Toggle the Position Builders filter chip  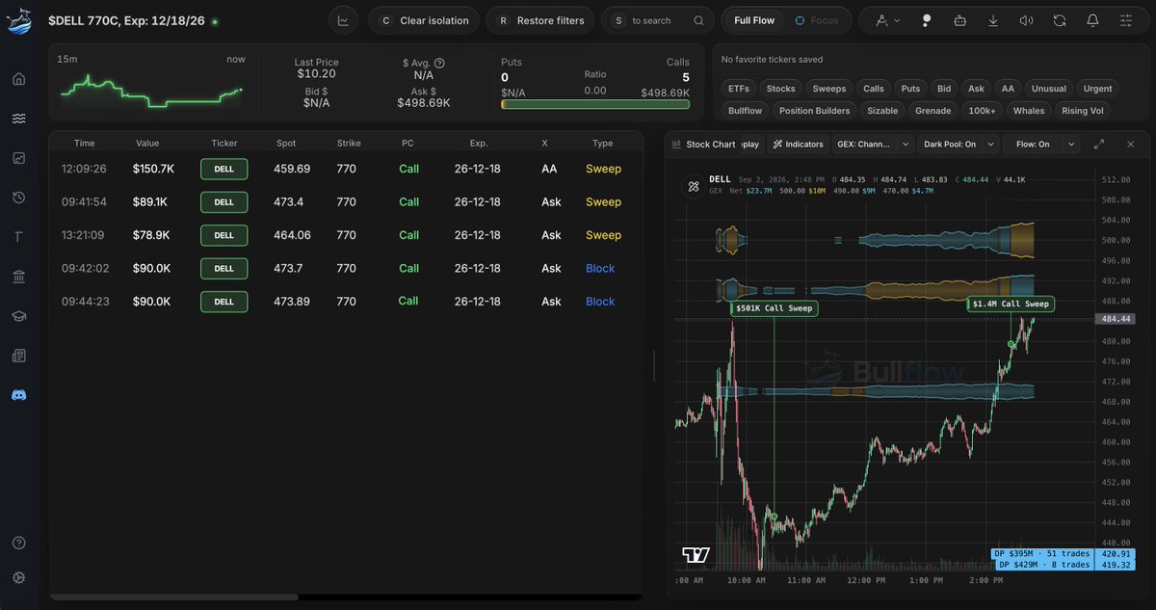(x=815, y=111)
